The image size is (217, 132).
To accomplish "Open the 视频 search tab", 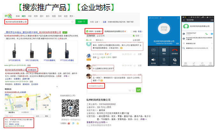I will point(36,16).
